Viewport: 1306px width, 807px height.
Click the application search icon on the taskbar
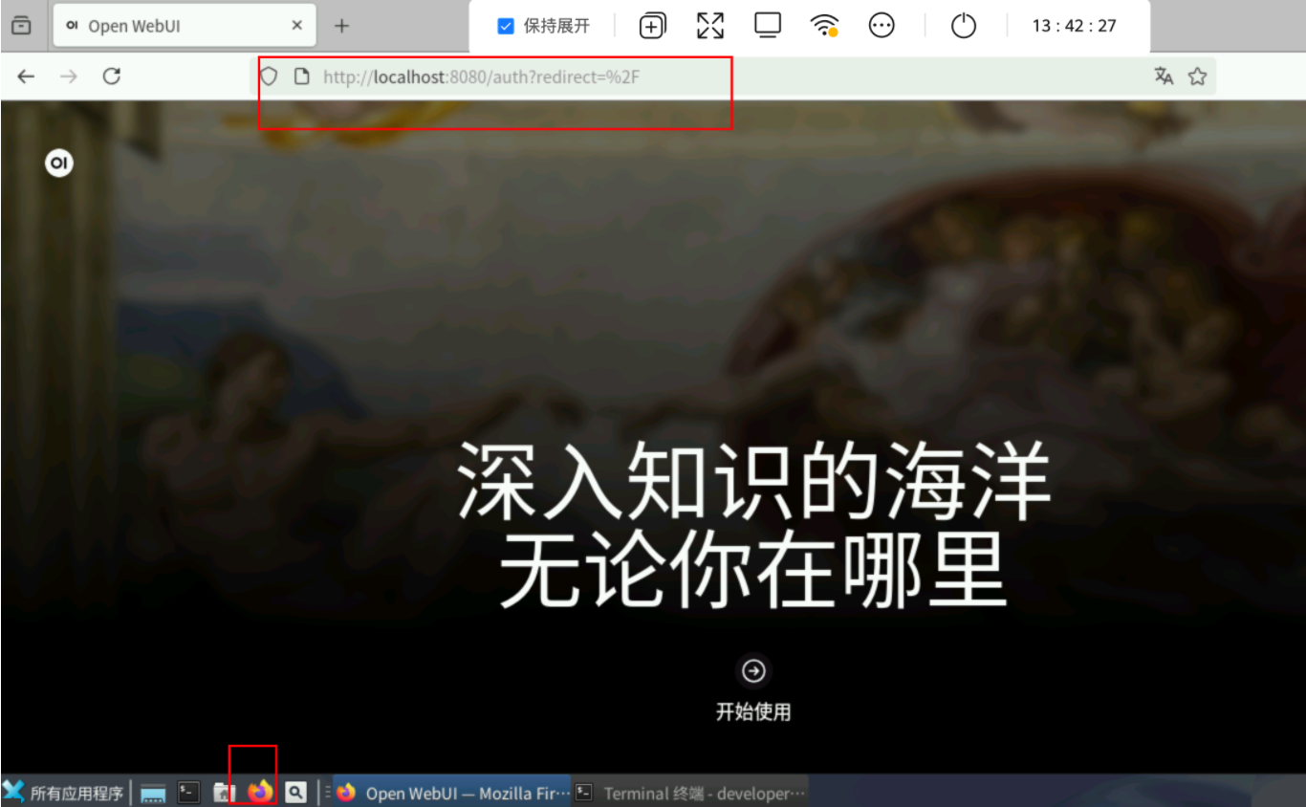pos(295,792)
